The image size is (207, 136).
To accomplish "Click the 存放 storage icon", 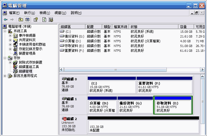I will coord(10,58).
